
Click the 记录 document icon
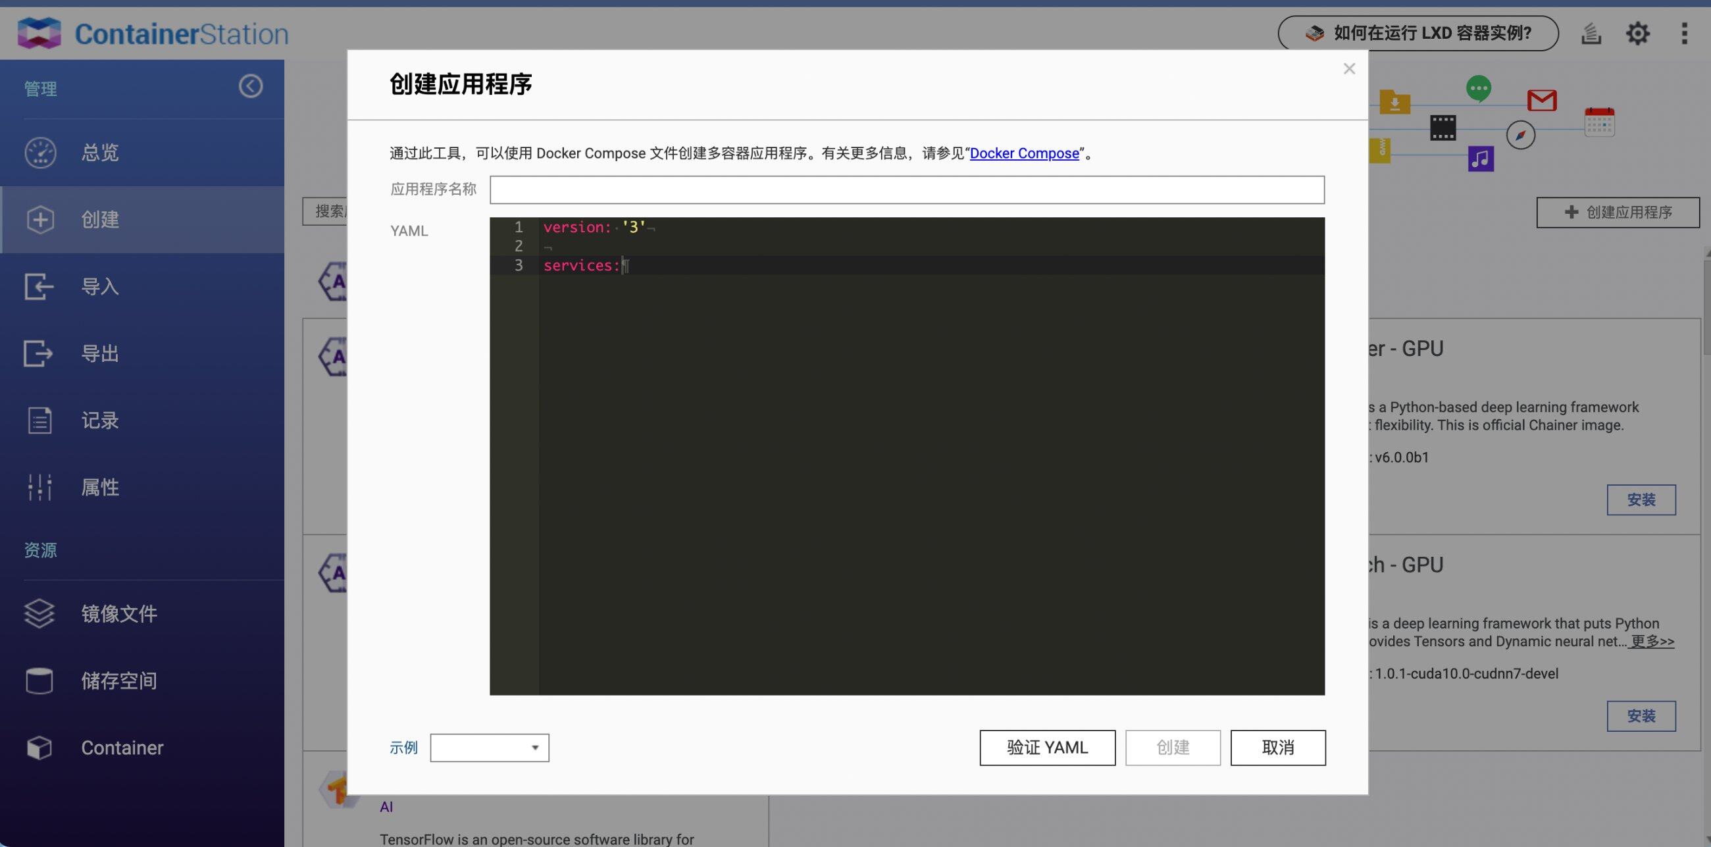click(x=40, y=421)
